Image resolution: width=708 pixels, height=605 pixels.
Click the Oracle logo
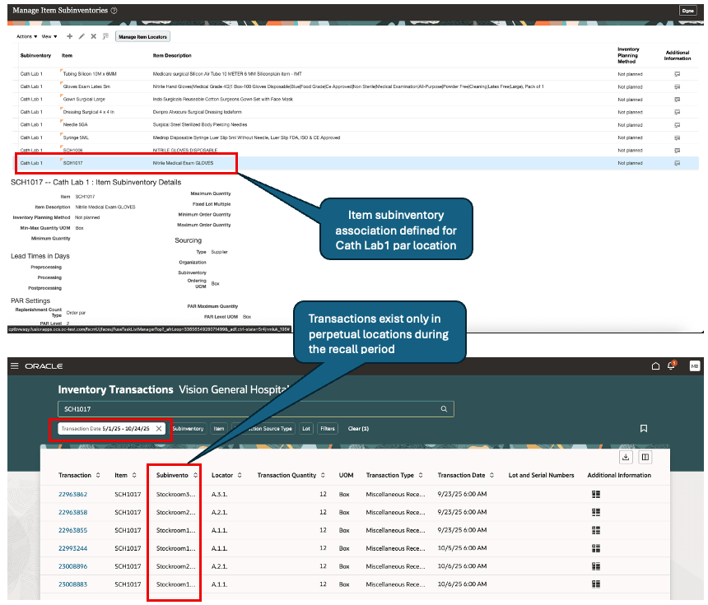[x=44, y=366]
